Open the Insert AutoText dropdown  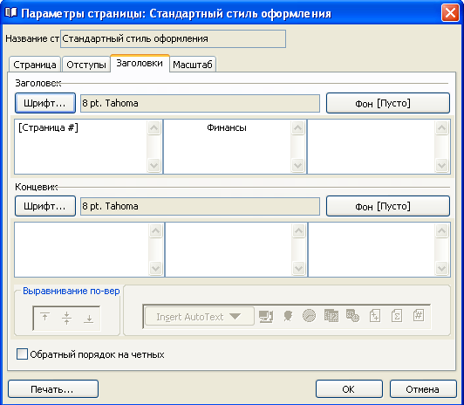coord(200,317)
